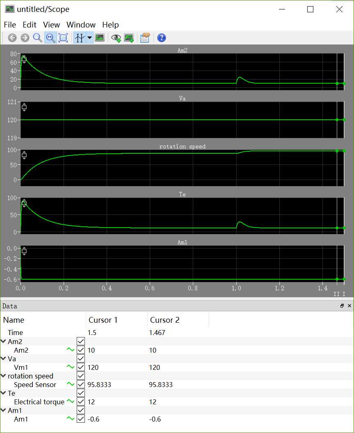354x433 pixels.
Task: Click the zoom to fit icon
Action: tap(63, 38)
